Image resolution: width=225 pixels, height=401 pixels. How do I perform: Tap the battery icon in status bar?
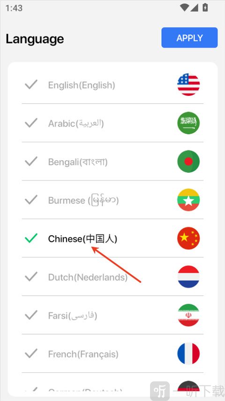(x=205, y=8)
